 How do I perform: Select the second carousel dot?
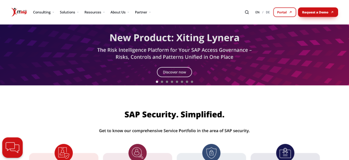162,82
